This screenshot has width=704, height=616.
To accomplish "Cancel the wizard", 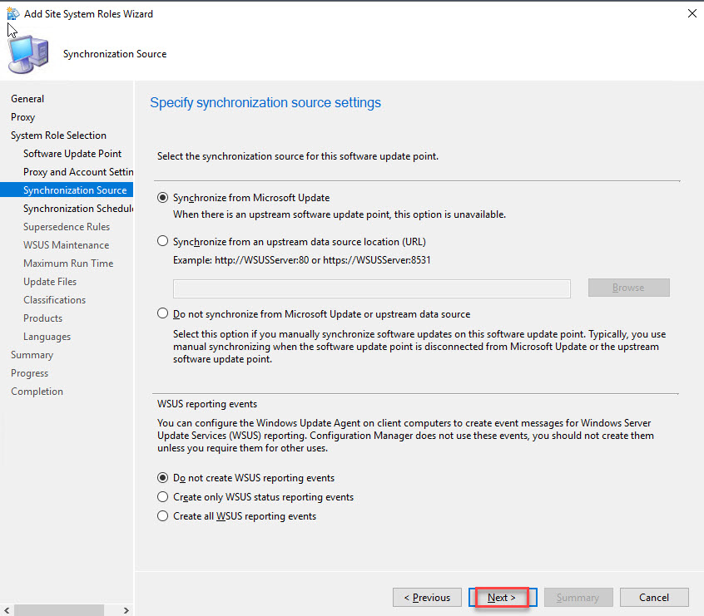I will pyautogui.click(x=653, y=597).
